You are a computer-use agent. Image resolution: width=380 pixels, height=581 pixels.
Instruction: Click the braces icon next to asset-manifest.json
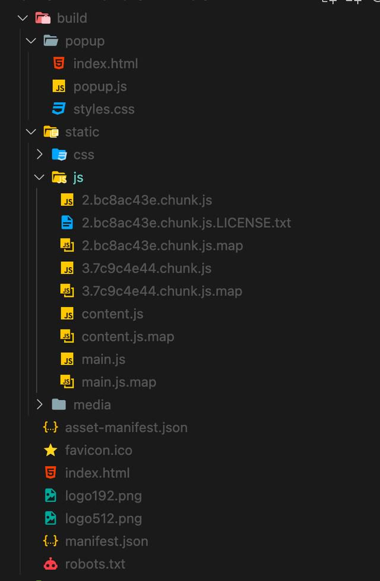coord(50,428)
